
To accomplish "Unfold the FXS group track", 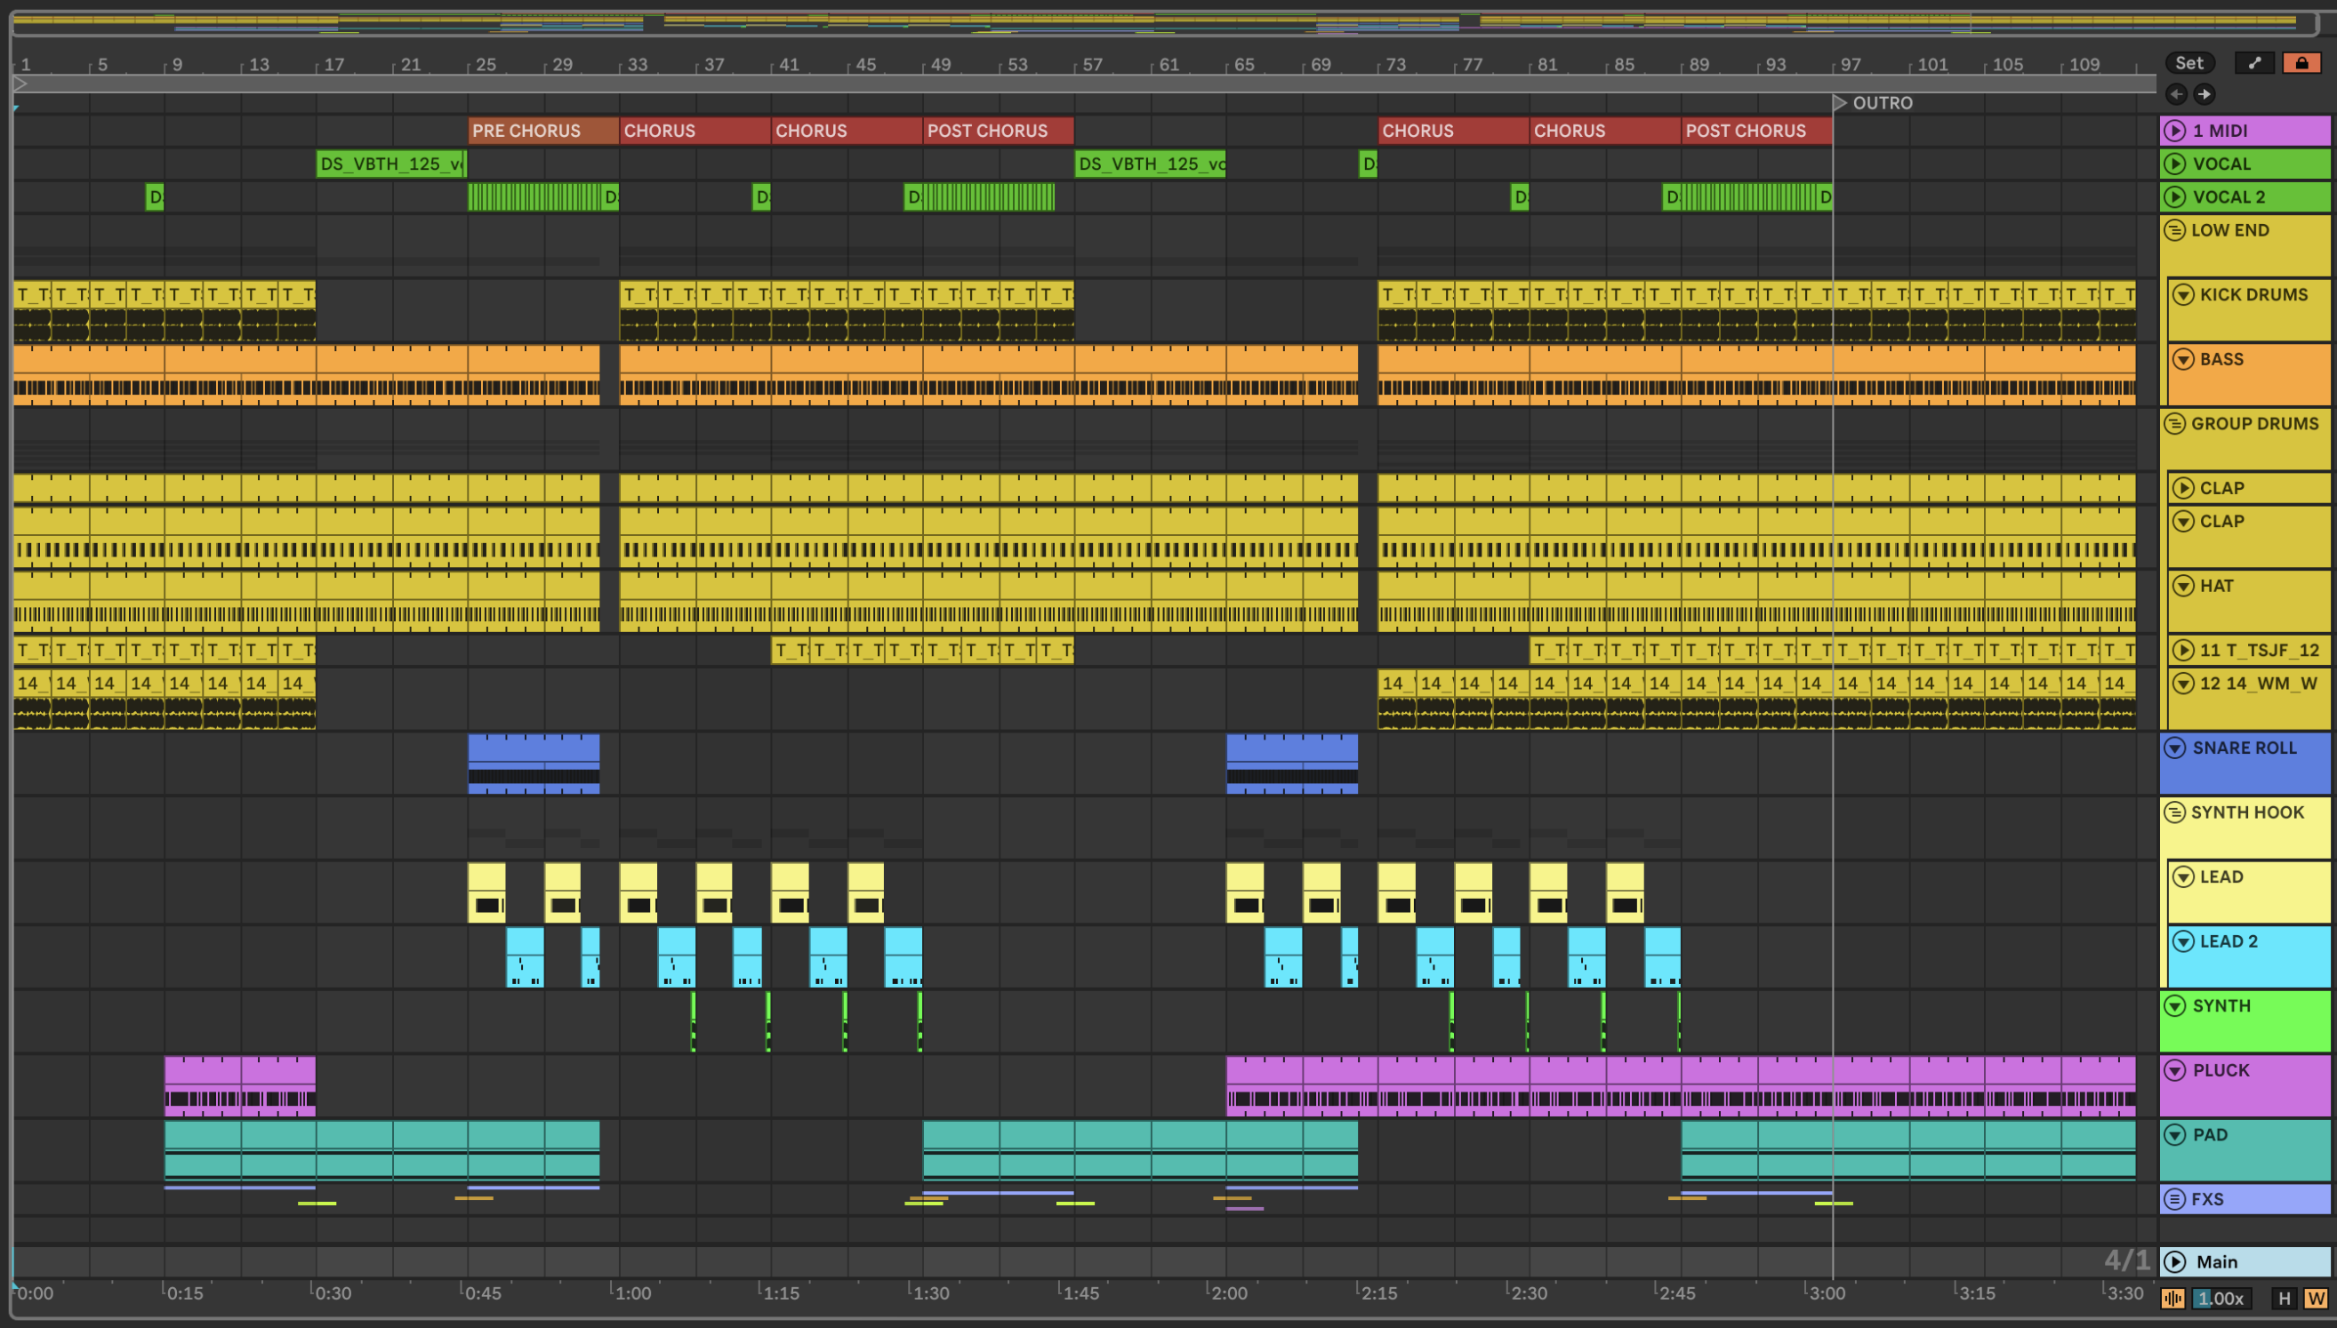I will tap(2174, 1198).
